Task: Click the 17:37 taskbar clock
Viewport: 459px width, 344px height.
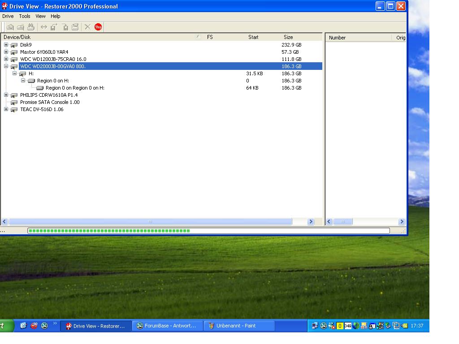Action: [x=417, y=326]
